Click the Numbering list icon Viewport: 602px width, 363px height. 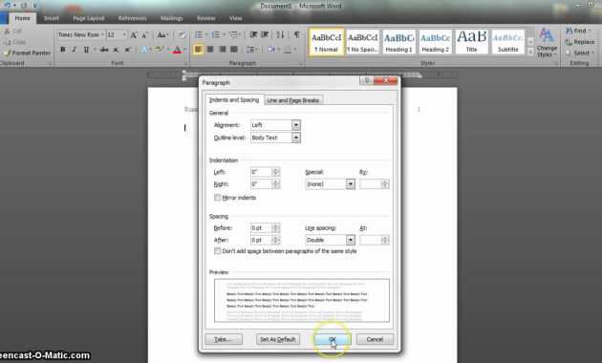point(216,35)
